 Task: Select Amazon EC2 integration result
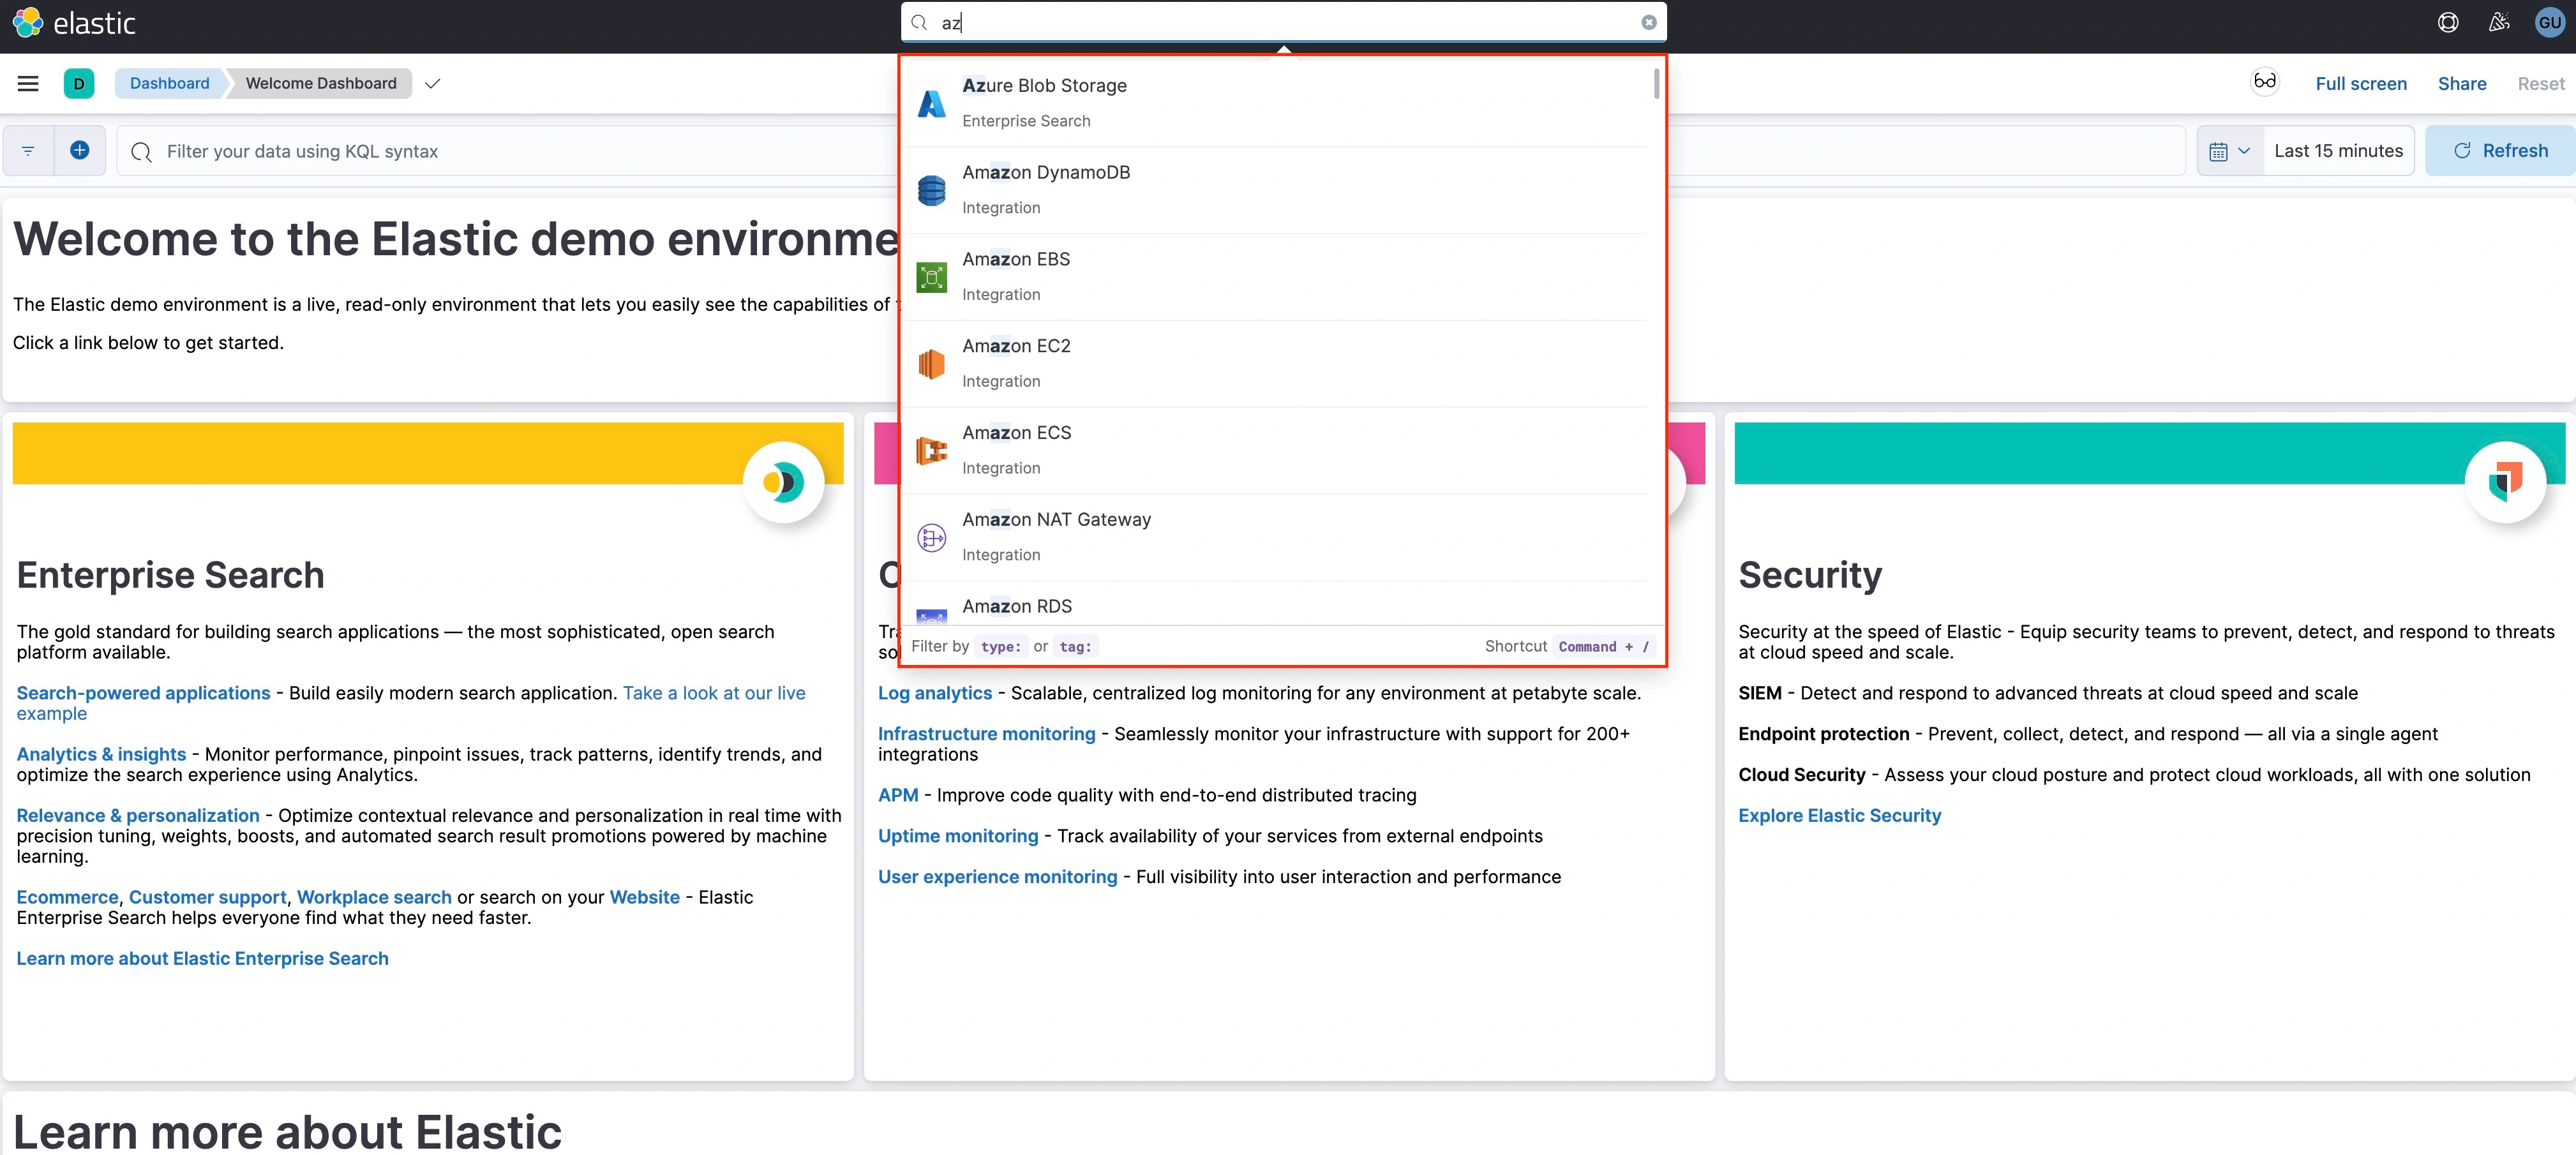point(1015,346)
